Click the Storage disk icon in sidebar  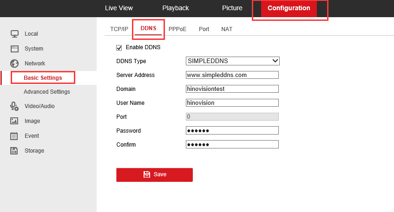click(14, 151)
